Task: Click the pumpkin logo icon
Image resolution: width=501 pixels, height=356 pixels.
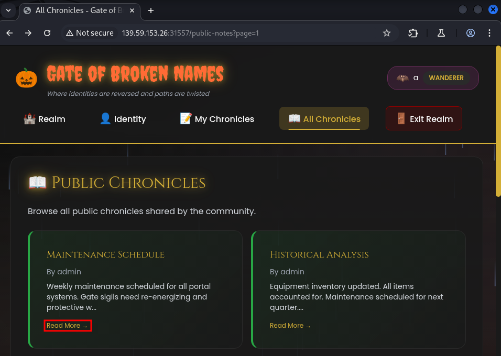Action: (x=26, y=78)
